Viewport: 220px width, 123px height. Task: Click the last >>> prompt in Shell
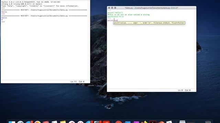pos(3,22)
